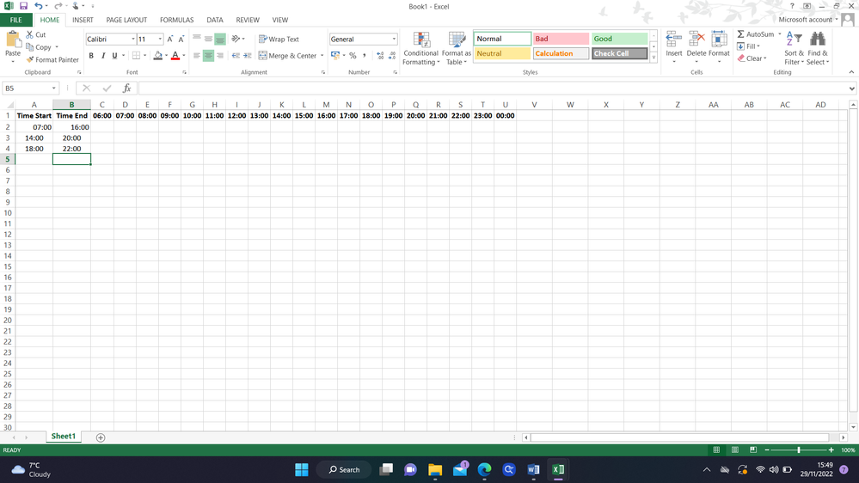Decrease decimal places

tap(392, 55)
